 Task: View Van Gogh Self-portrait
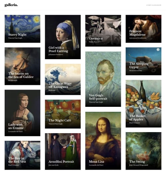coord(103,79)
